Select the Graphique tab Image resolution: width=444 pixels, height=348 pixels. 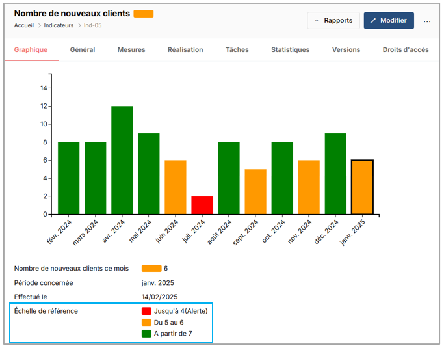pos(31,50)
